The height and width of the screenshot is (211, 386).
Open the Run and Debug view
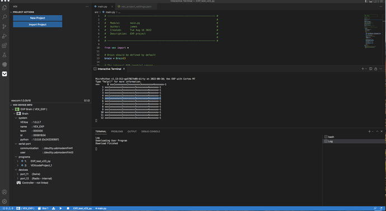(x=4, y=36)
